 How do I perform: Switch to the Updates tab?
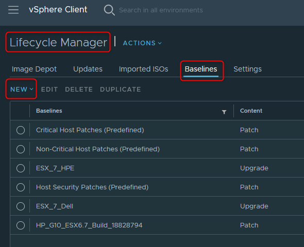click(x=88, y=69)
